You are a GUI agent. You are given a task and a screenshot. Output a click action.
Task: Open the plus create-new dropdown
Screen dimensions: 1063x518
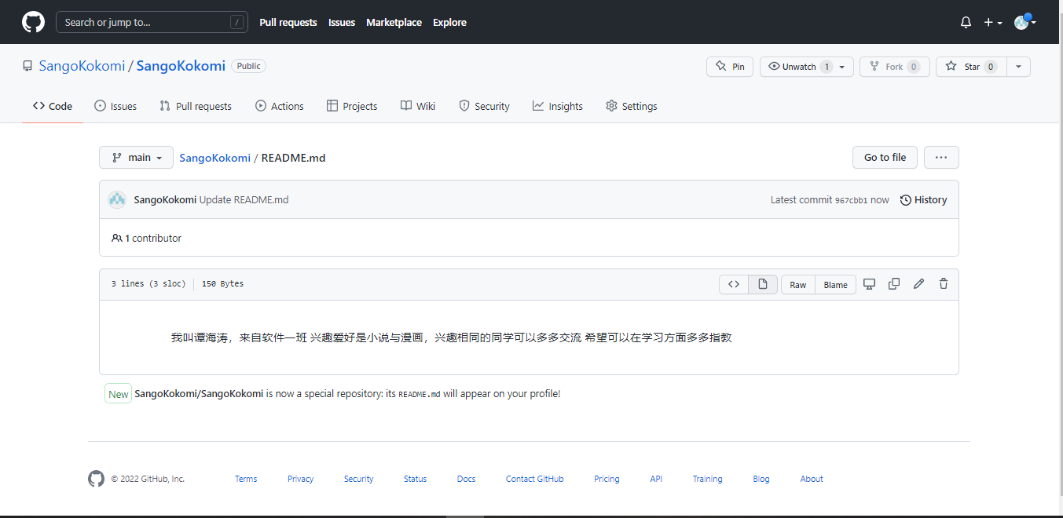coord(993,23)
